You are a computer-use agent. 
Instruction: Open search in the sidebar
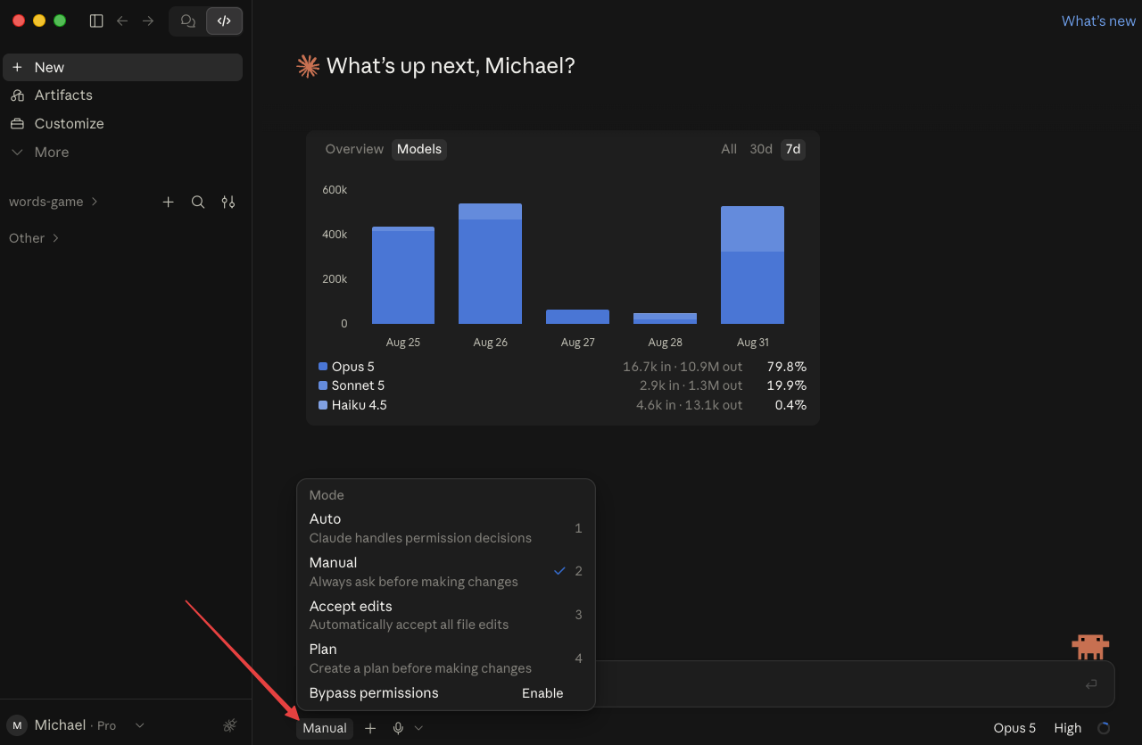pos(198,202)
